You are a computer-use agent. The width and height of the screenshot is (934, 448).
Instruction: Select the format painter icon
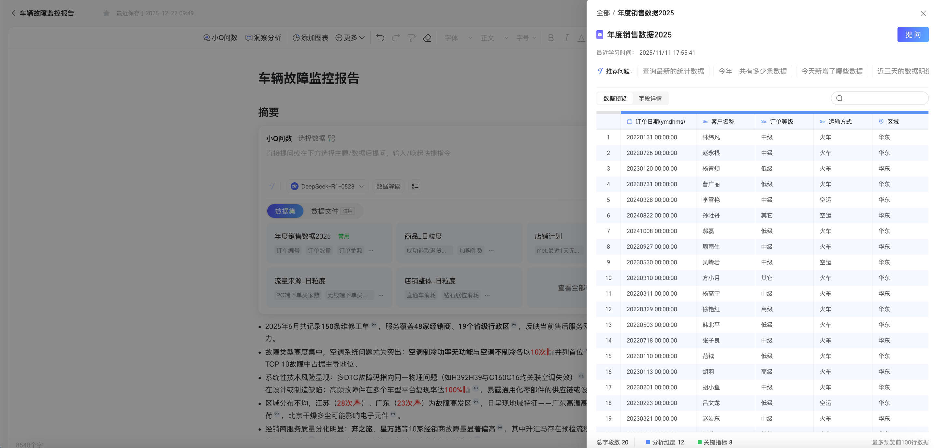[x=411, y=38]
